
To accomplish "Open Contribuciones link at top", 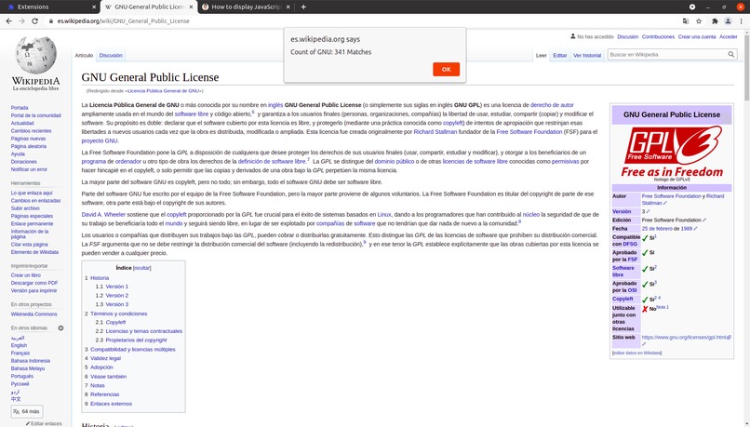I will click(x=658, y=37).
